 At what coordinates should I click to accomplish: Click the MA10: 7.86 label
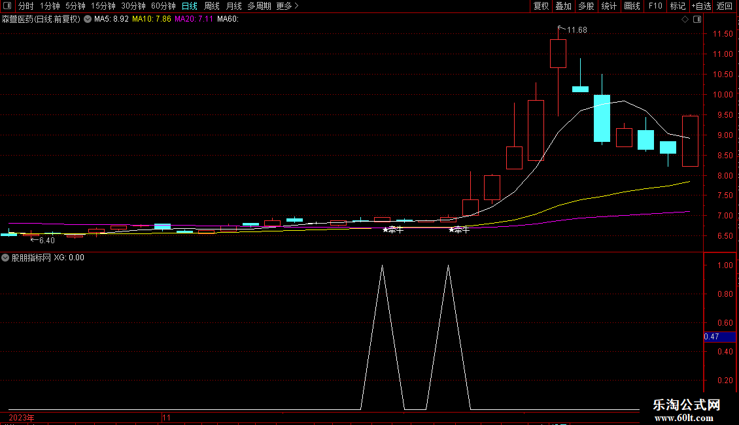click(x=152, y=19)
